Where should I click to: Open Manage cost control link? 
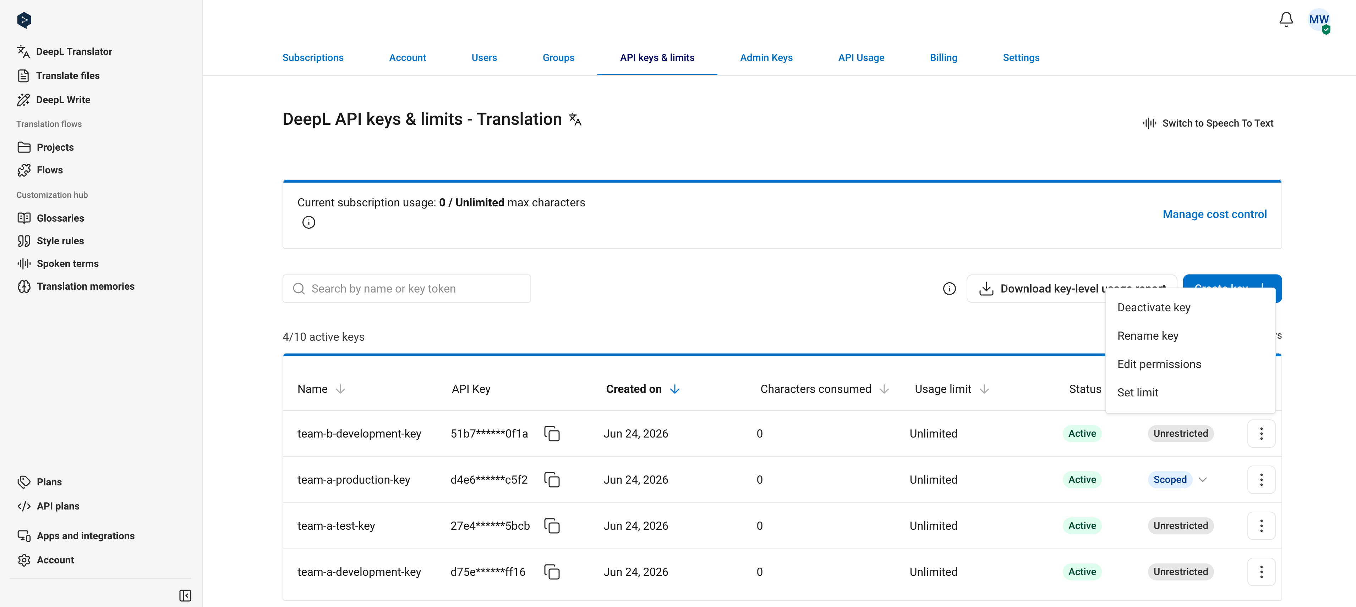[x=1214, y=215]
